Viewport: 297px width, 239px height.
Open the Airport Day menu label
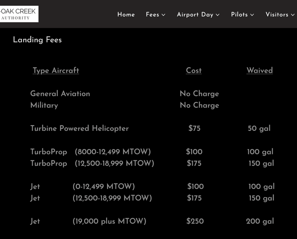point(195,15)
